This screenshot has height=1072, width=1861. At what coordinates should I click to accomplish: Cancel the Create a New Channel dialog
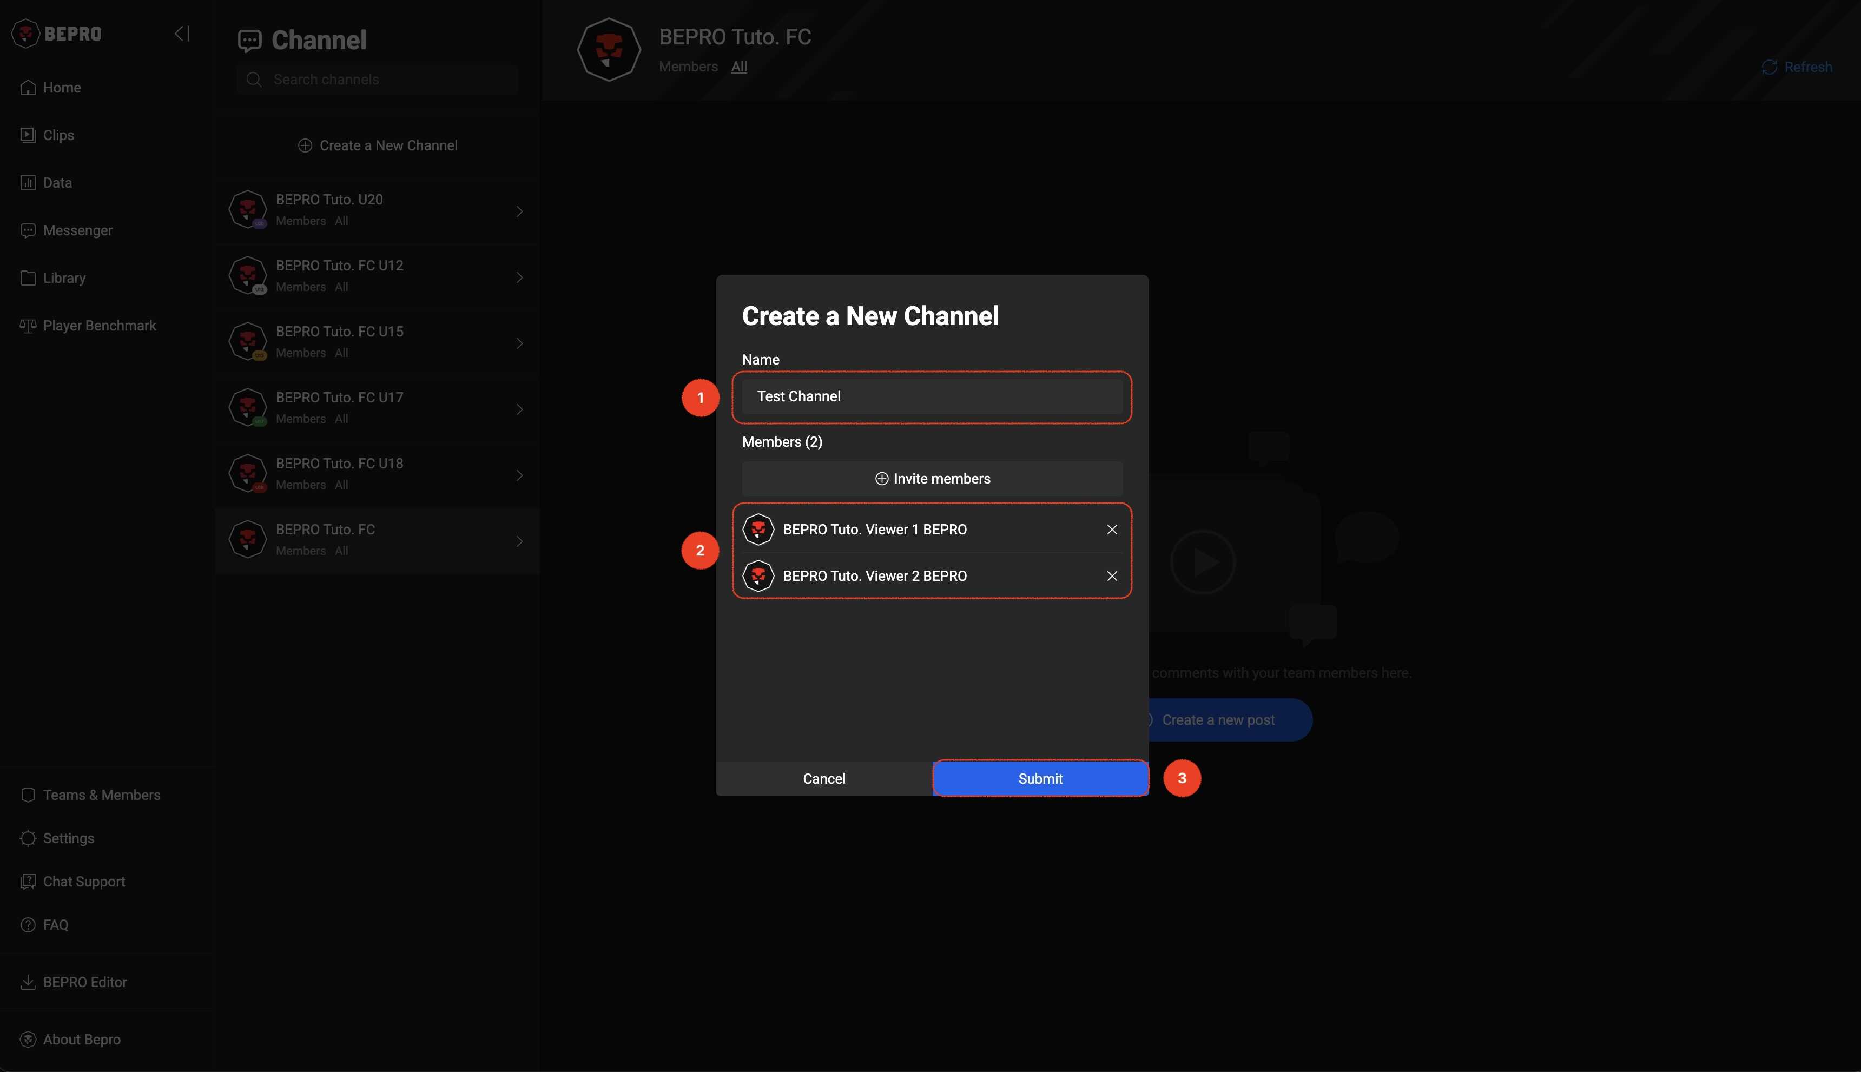tap(823, 779)
